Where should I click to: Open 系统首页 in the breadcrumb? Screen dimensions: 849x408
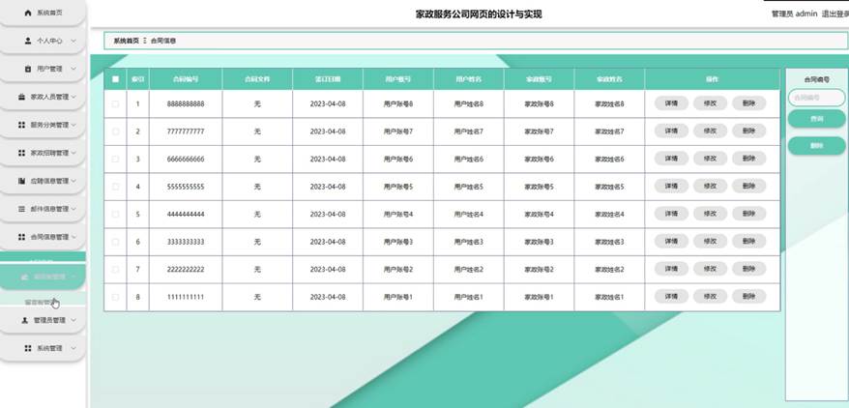point(126,41)
